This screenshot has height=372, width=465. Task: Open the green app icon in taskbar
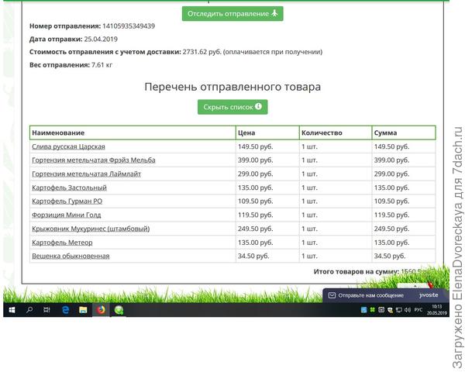[x=119, y=310]
